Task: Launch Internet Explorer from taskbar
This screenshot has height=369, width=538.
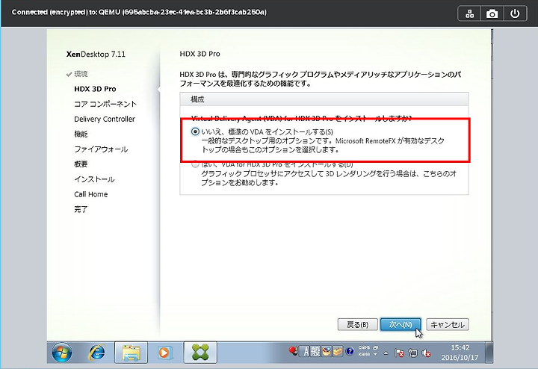Action: pyautogui.click(x=97, y=353)
